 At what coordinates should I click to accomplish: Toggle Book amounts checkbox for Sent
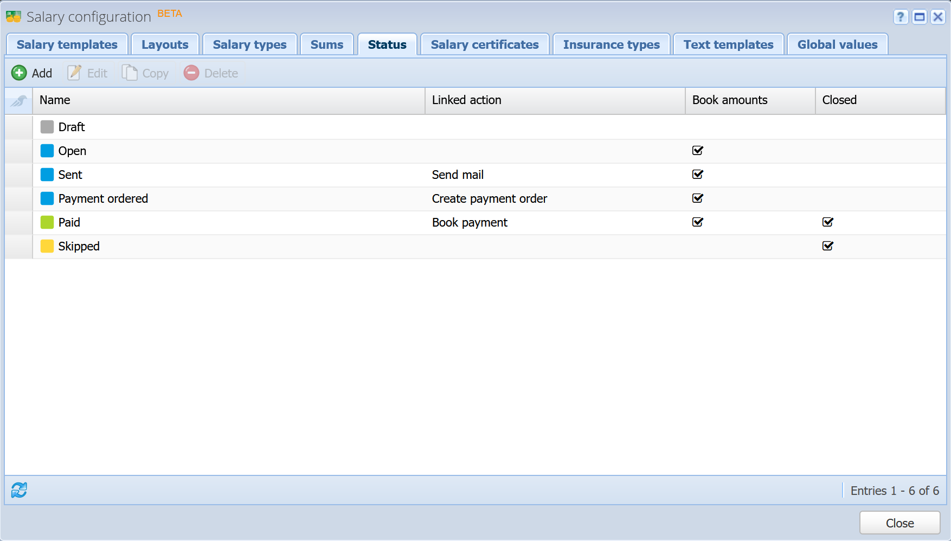coord(698,175)
